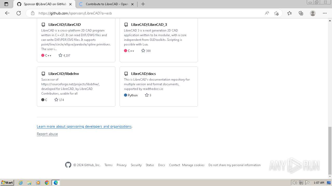Viewport: 332px width, 186px height.
Task: Click the 300 star count
Action: [x=148, y=51]
